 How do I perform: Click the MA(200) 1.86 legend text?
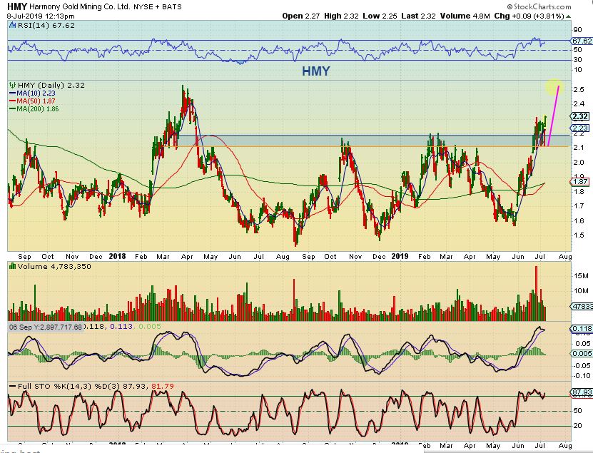[x=37, y=109]
